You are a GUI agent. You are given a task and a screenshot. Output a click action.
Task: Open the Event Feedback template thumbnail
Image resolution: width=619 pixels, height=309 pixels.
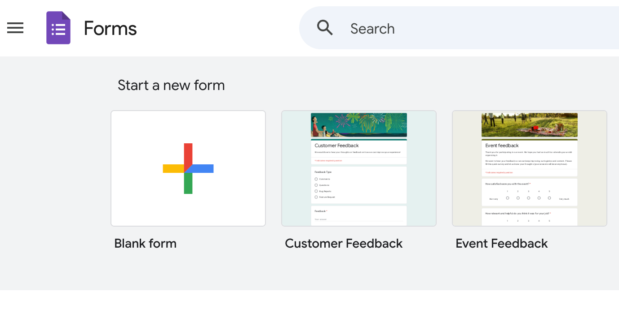pos(529,168)
